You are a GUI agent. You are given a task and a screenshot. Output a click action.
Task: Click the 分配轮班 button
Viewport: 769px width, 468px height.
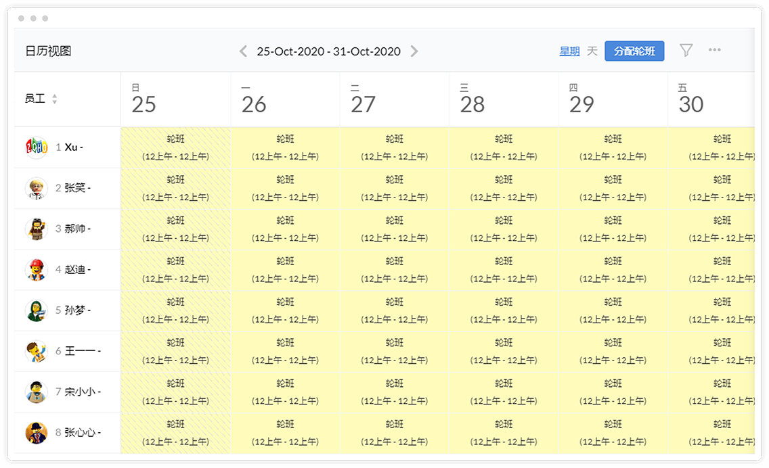[x=634, y=51]
